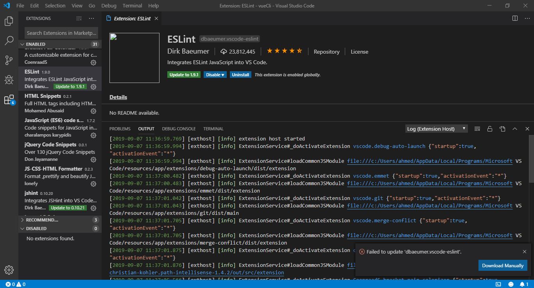Open the Debug menu
This screenshot has height=288, width=534.
[x=109, y=5]
